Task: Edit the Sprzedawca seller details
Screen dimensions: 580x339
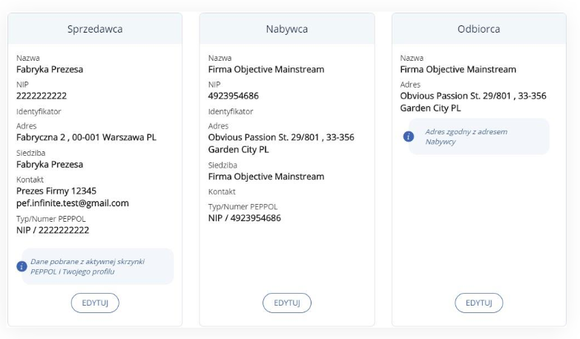Action: 95,303
